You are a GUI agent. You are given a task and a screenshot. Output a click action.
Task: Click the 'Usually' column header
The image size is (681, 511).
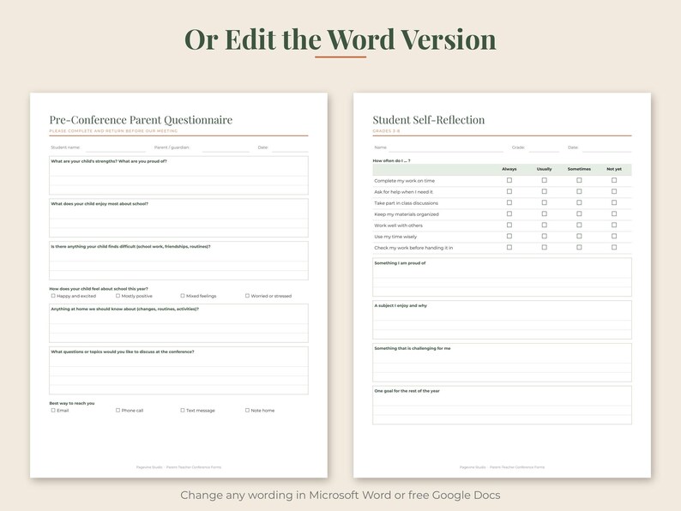click(x=544, y=169)
